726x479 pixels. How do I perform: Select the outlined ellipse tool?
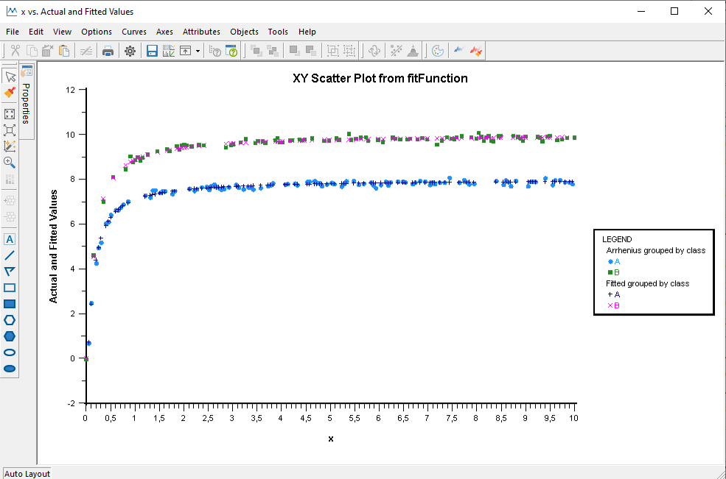(10, 352)
